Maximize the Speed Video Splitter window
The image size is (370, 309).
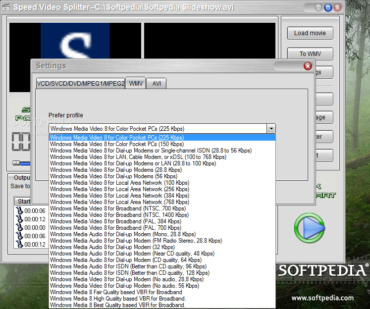(x=328, y=7)
